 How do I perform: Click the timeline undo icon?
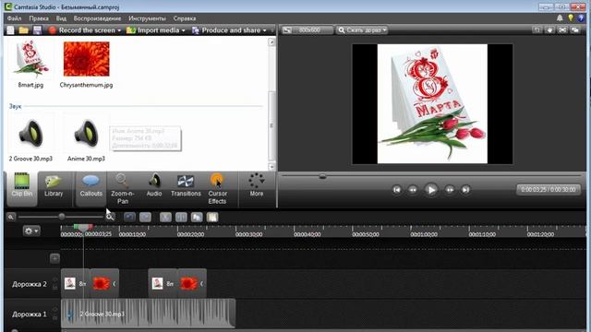[x=129, y=218]
